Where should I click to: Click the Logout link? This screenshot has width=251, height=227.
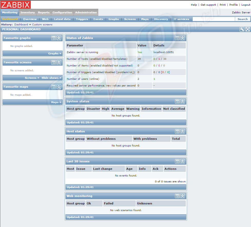point(246,5)
